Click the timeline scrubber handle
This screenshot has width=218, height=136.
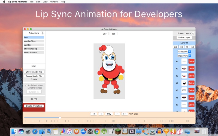pyautogui.click(x=60, y=118)
